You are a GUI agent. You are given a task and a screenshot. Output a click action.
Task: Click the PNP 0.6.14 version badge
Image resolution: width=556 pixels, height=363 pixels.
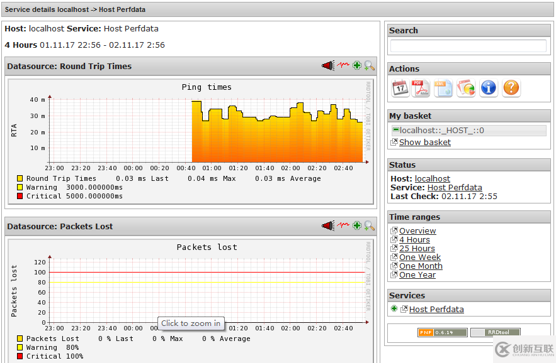click(x=442, y=332)
